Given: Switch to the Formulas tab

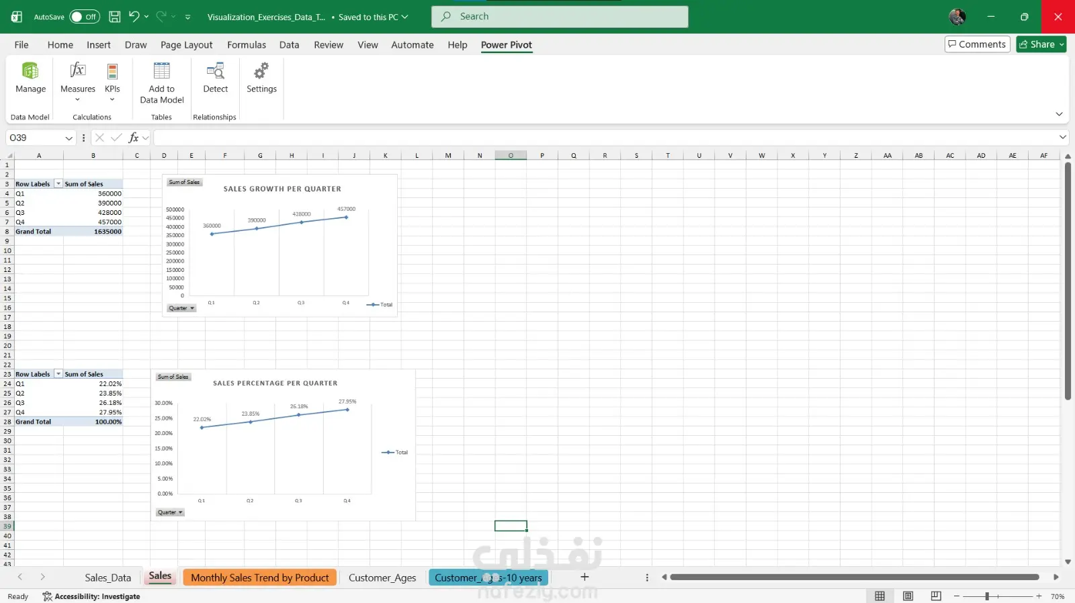Looking at the screenshot, I should pos(247,45).
